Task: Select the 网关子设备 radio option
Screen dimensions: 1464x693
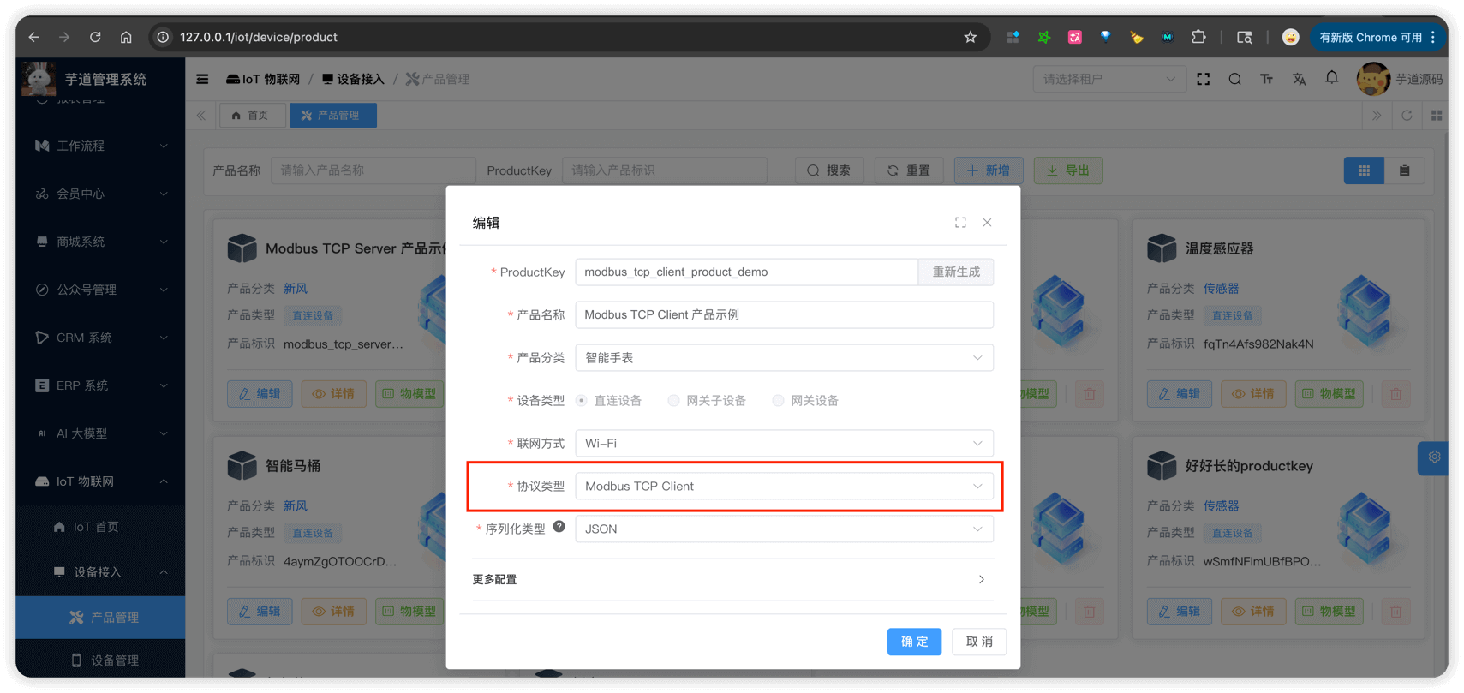Action: point(674,401)
